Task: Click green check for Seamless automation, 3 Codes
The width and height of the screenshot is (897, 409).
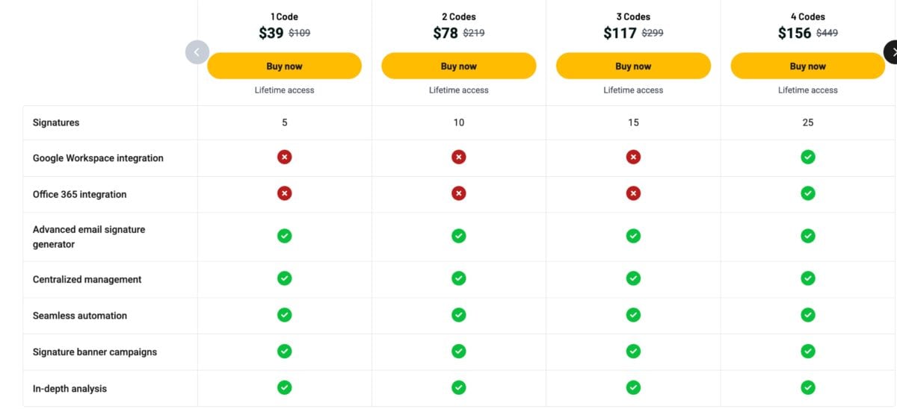Action: coord(633,315)
